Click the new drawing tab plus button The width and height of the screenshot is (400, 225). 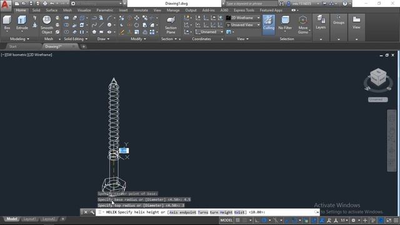pyautogui.click(x=84, y=47)
